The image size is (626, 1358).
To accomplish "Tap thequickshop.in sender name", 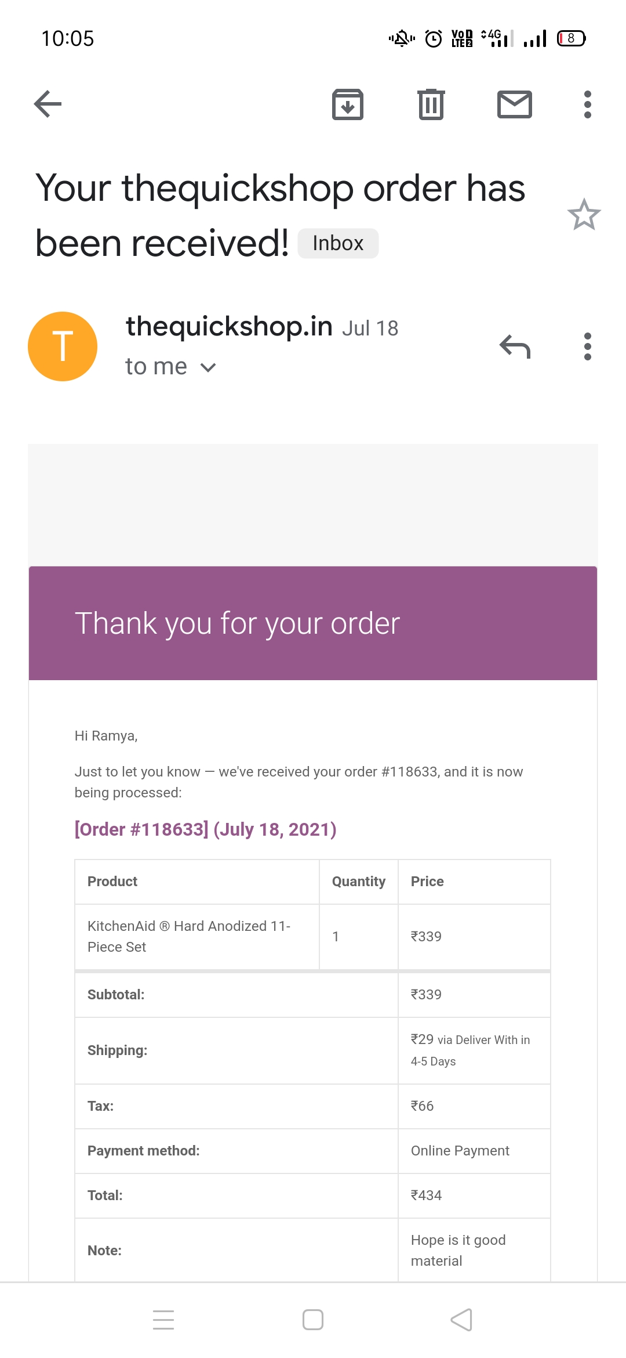I will pyautogui.click(x=229, y=326).
